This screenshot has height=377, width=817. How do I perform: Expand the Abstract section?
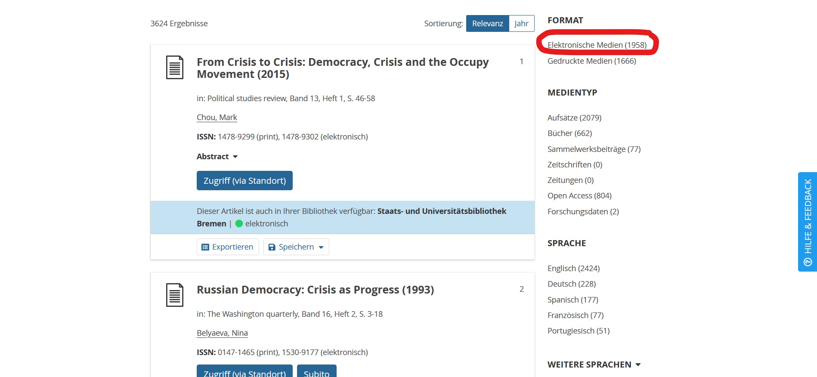coord(217,157)
